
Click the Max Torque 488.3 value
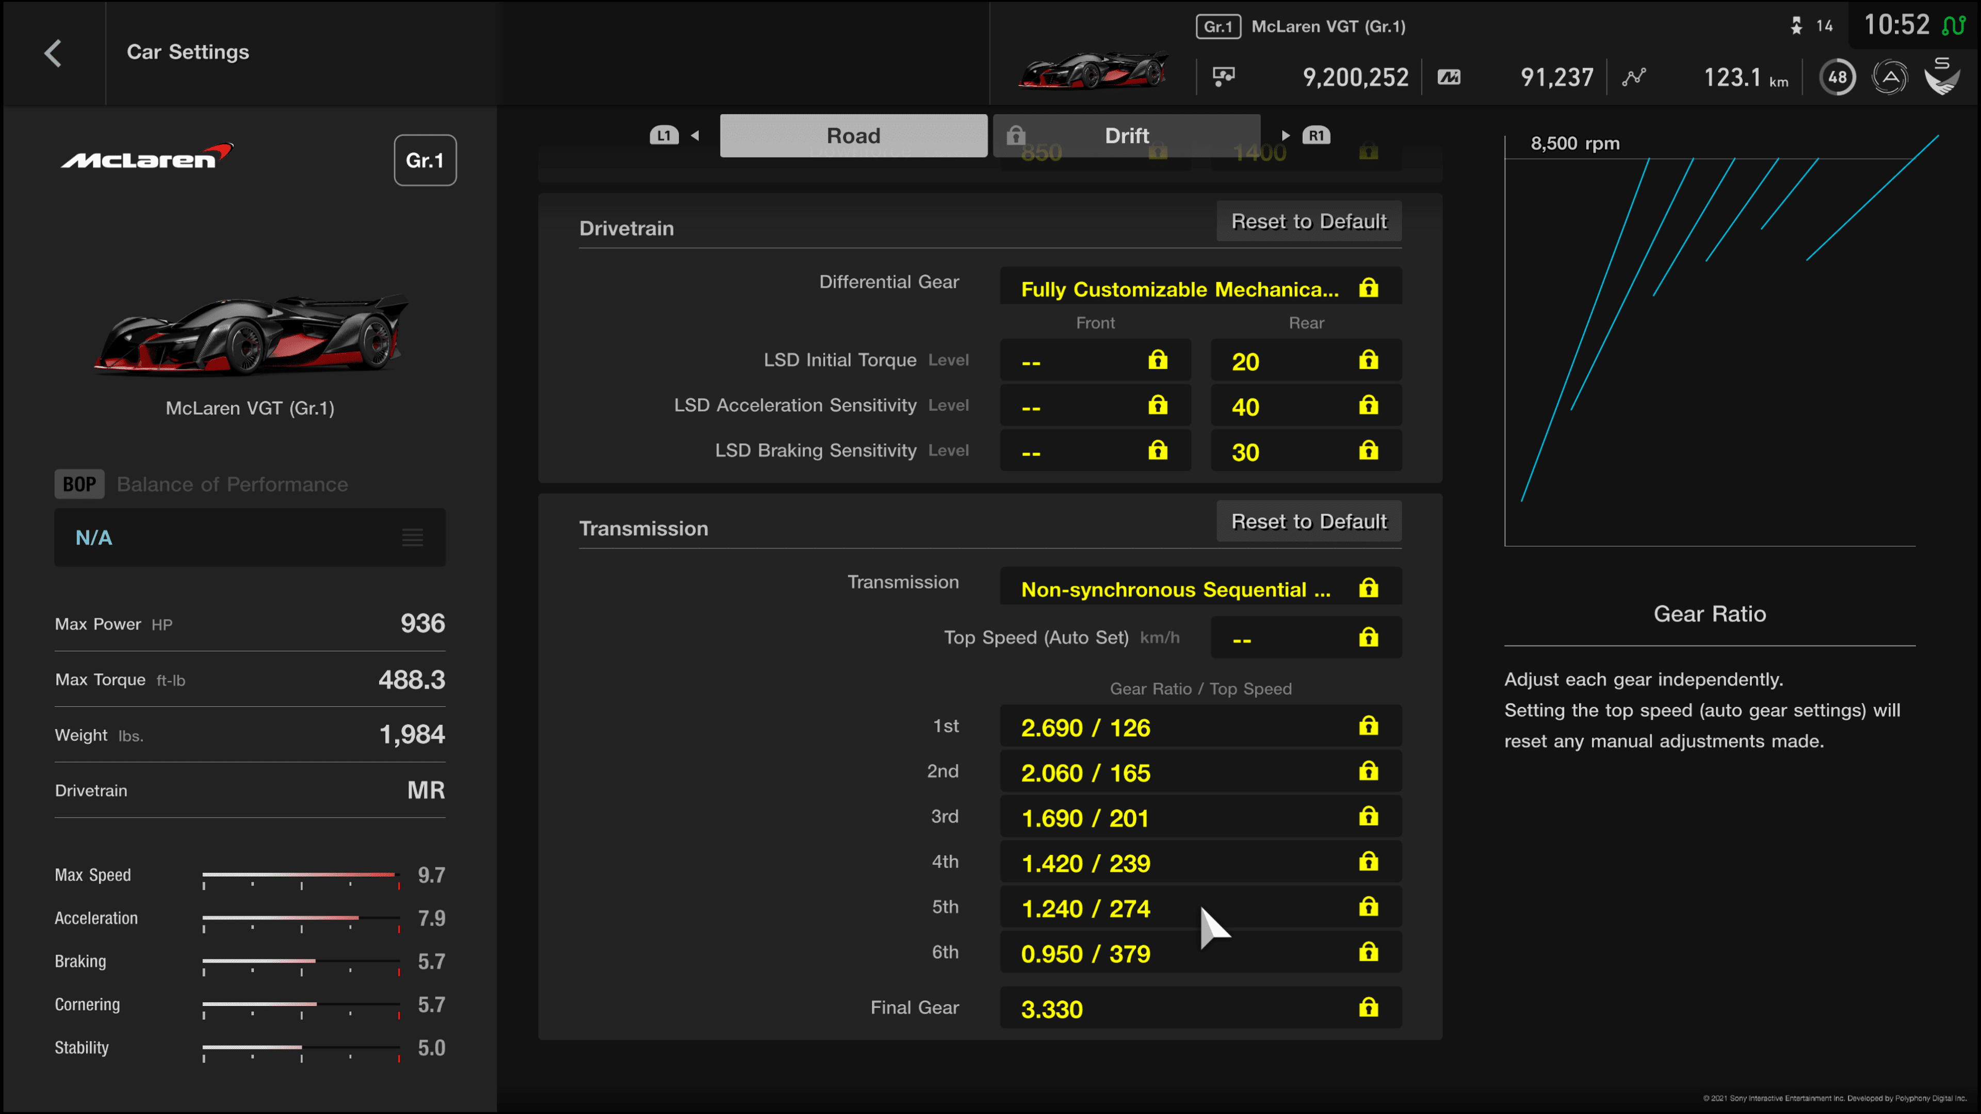(412, 679)
